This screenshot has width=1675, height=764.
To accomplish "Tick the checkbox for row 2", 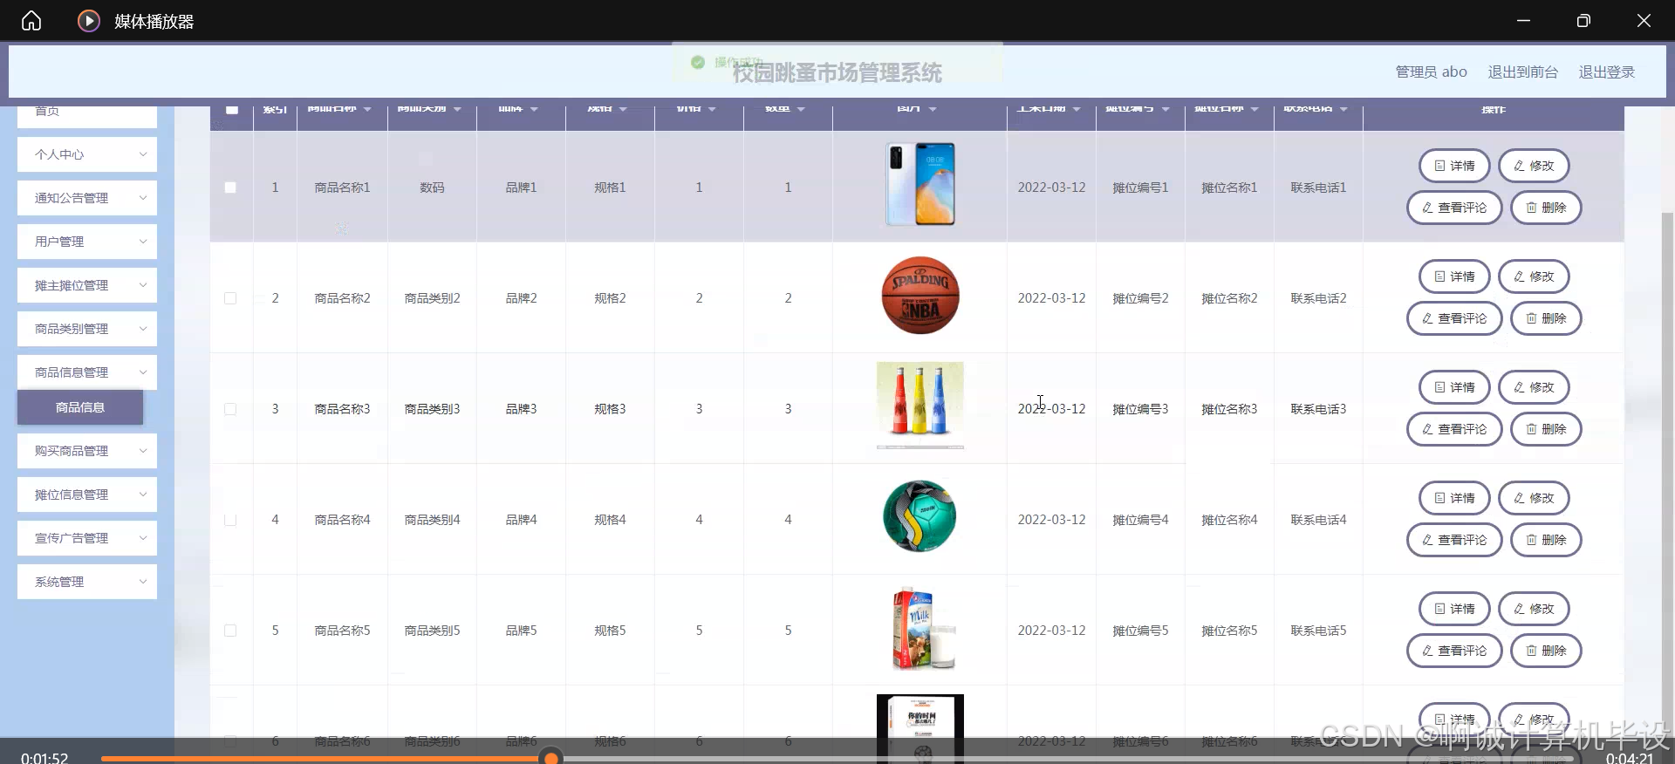I will (x=230, y=298).
